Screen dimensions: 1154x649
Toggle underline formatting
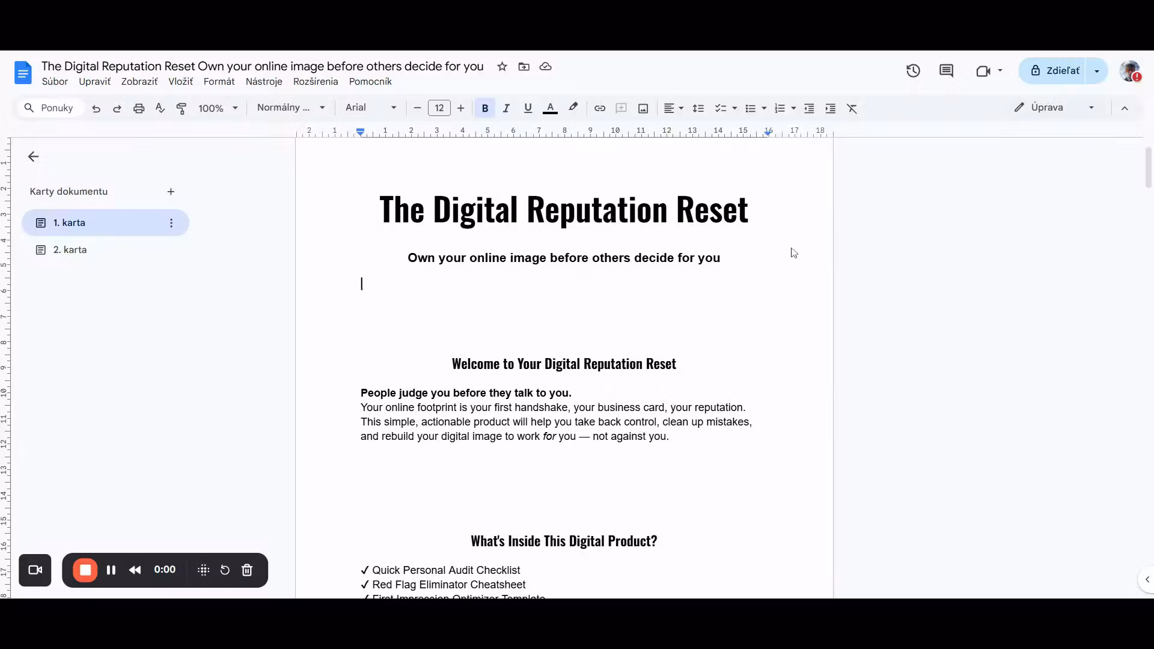pos(528,108)
